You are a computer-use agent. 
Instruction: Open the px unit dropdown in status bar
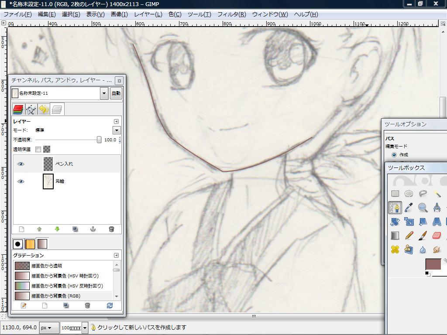pos(48,328)
